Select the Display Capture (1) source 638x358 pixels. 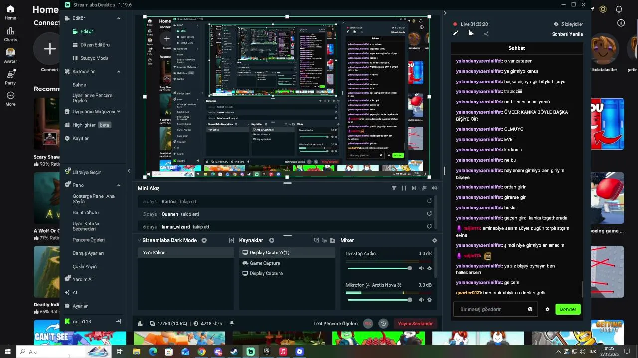pos(287,253)
